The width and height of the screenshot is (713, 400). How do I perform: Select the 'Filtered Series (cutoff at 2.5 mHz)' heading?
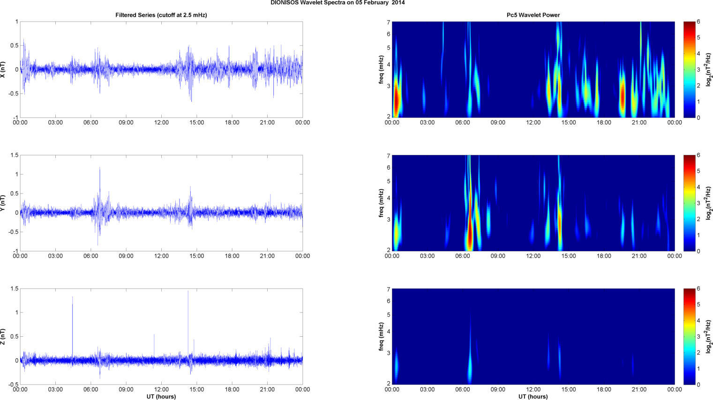(161, 15)
